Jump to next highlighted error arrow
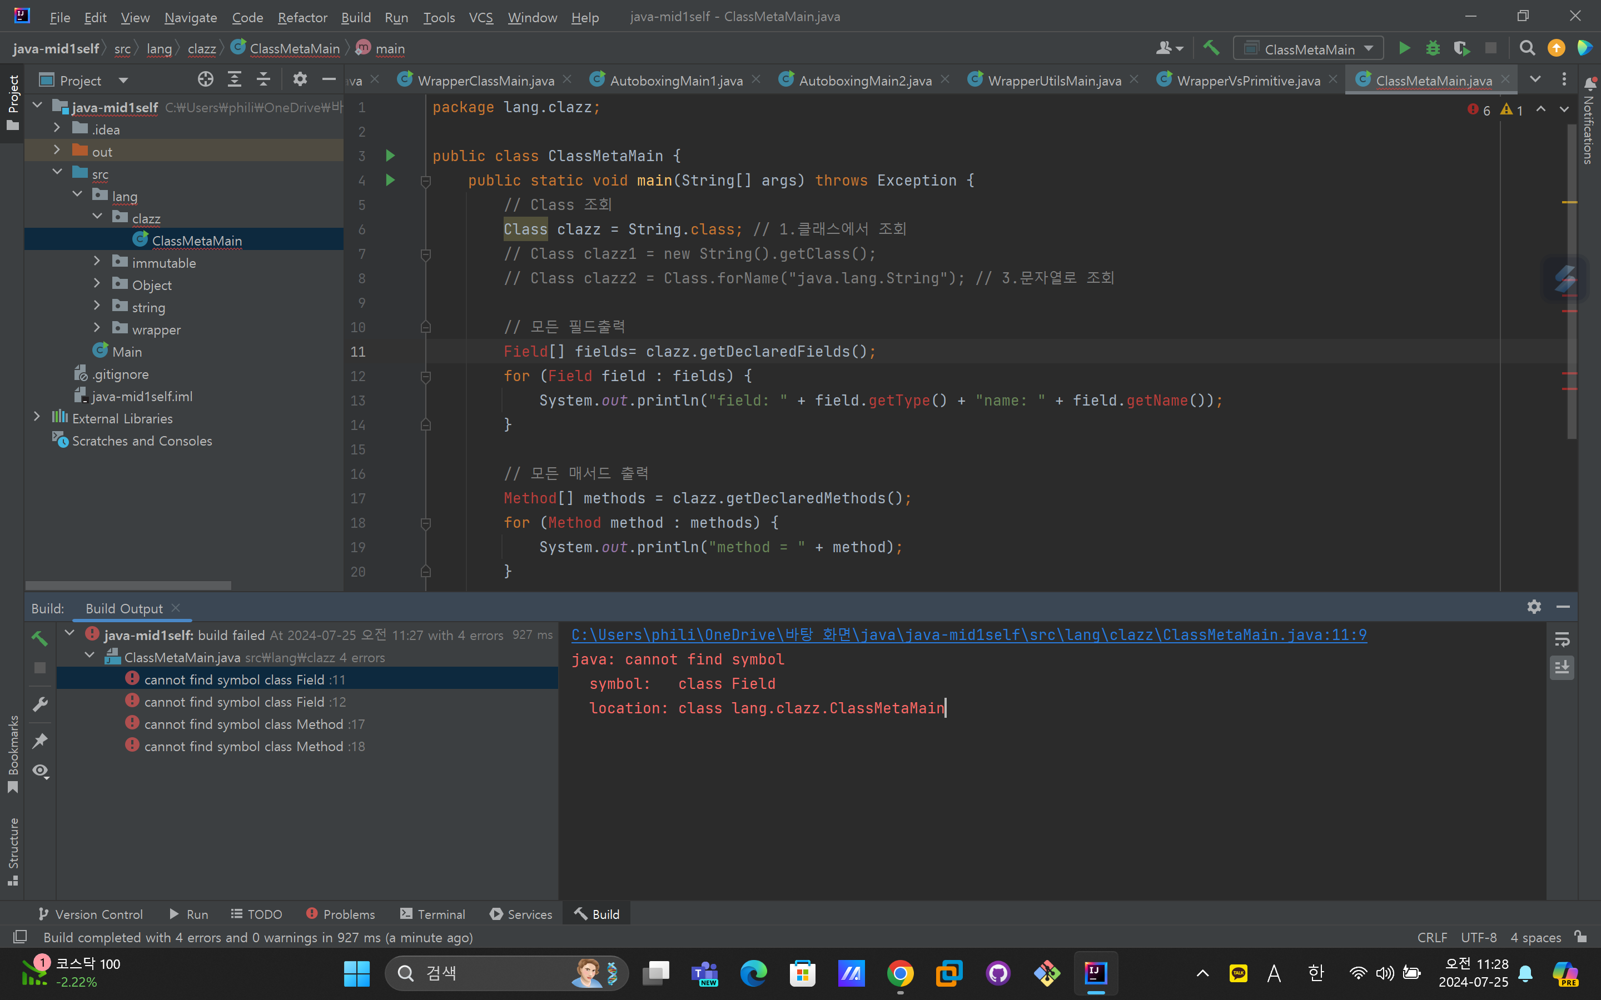Screen dimensions: 1601x1000 pyautogui.click(x=1564, y=109)
